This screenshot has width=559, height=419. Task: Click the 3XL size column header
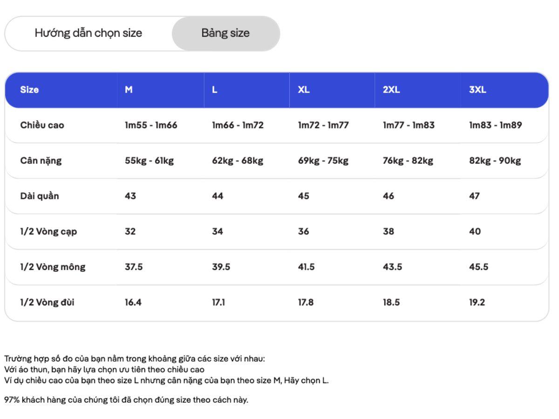click(x=477, y=90)
